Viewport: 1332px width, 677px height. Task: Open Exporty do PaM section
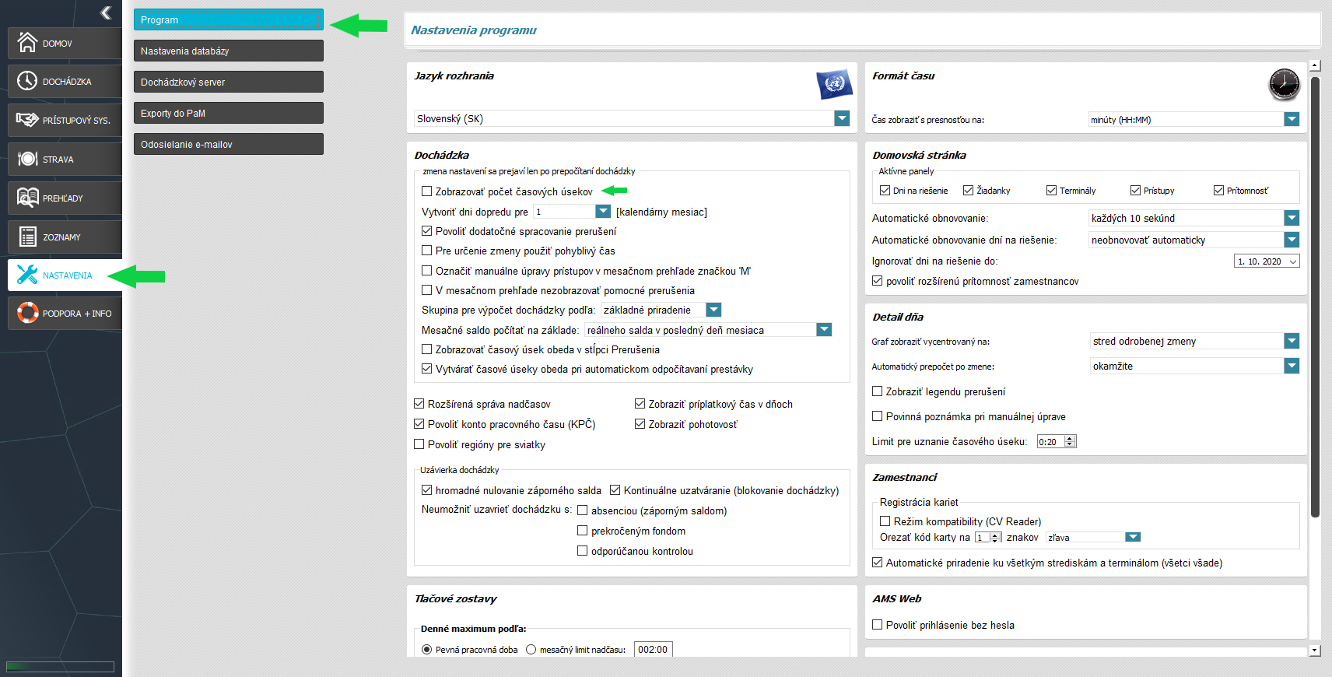point(229,113)
